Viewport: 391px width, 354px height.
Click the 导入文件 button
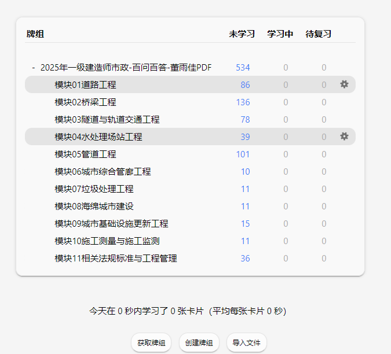[246, 343]
